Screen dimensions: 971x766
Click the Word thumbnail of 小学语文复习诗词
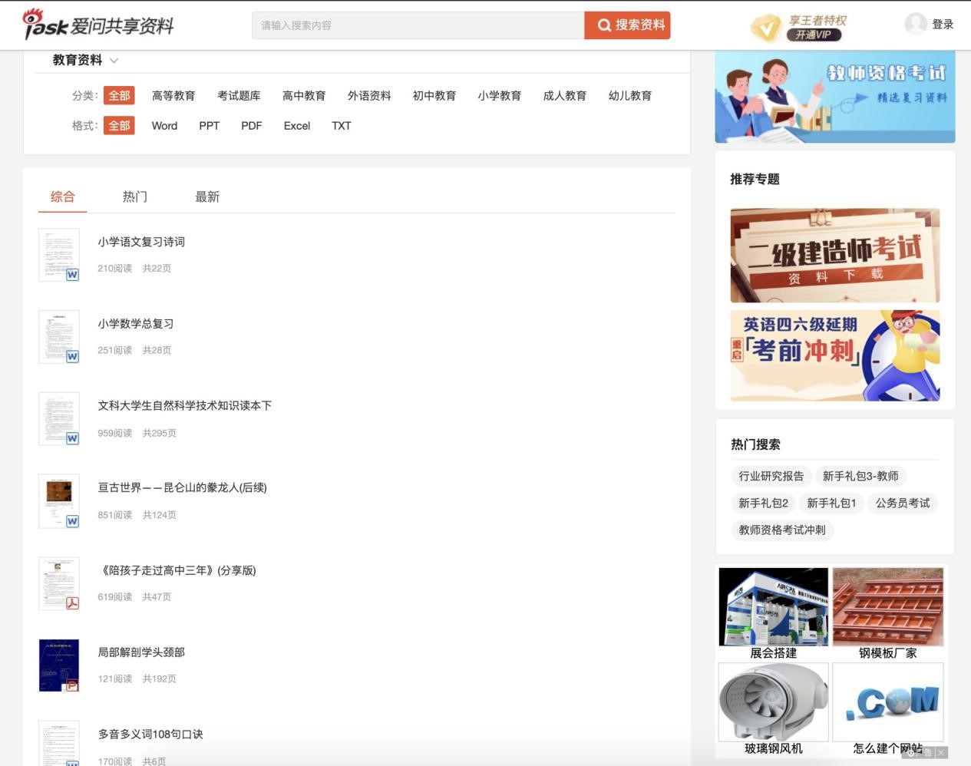click(59, 255)
